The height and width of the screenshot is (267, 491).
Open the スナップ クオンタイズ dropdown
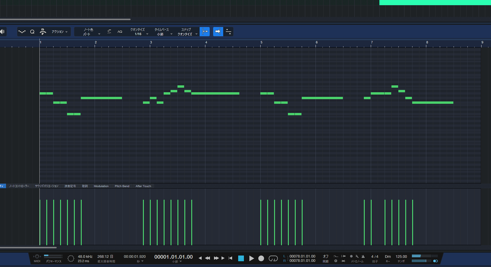pyautogui.click(x=187, y=32)
